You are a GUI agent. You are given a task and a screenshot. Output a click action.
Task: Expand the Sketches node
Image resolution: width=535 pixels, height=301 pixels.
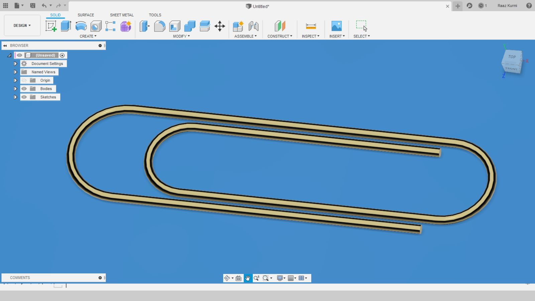pyautogui.click(x=15, y=97)
